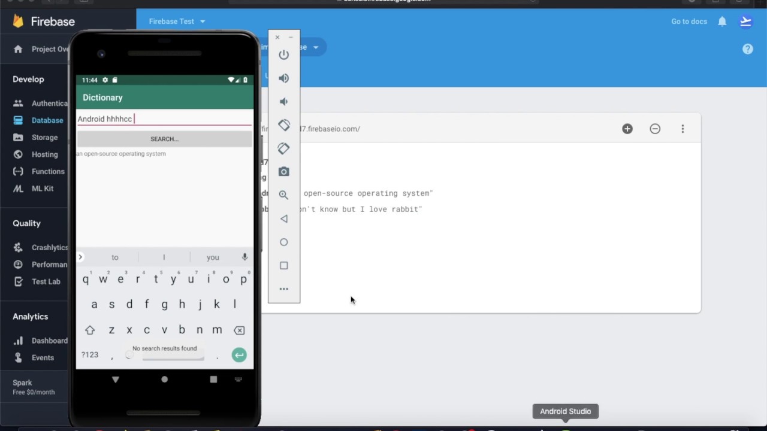Tap the ?123 symbols key
767x431 pixels.
click(x=90, y=355)
